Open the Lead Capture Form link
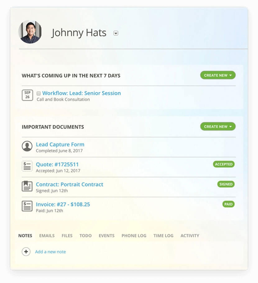Screen dimensions: 258x283 tap(60, 144)
